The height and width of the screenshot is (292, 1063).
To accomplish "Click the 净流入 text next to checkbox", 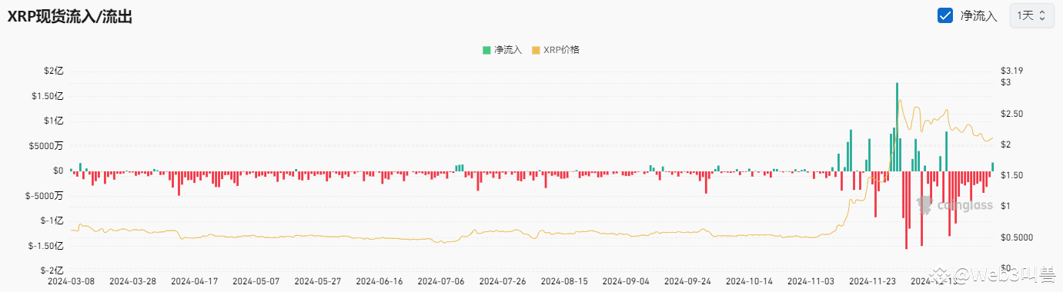I will click(x=979, y=15).
